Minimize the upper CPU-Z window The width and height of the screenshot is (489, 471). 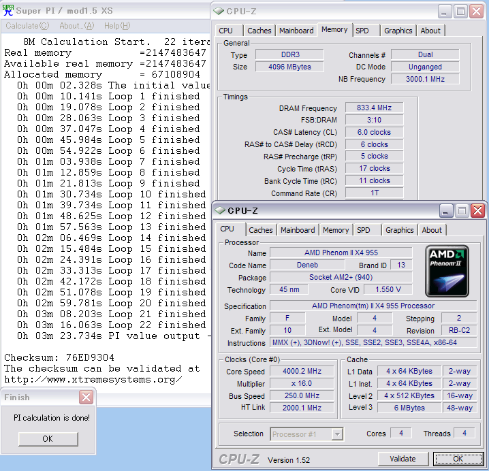444,12
